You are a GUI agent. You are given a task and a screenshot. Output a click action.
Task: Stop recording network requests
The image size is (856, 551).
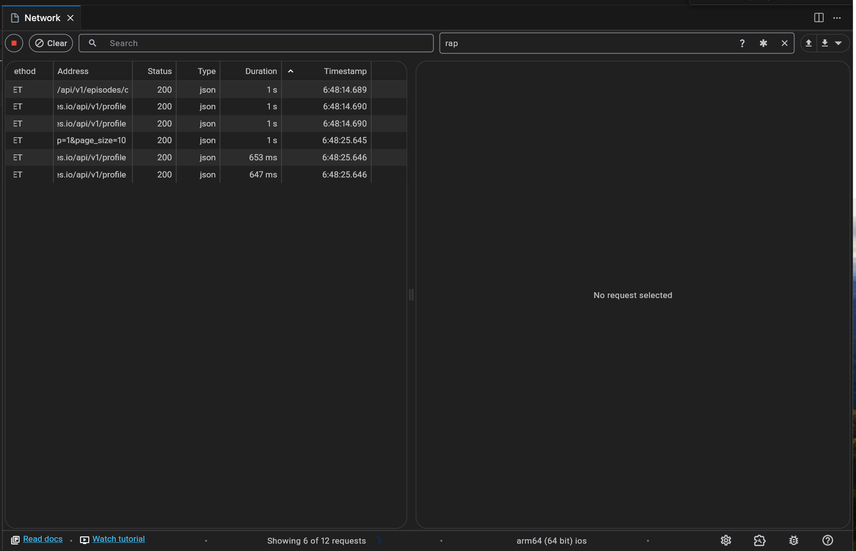(x=14, y=43)
